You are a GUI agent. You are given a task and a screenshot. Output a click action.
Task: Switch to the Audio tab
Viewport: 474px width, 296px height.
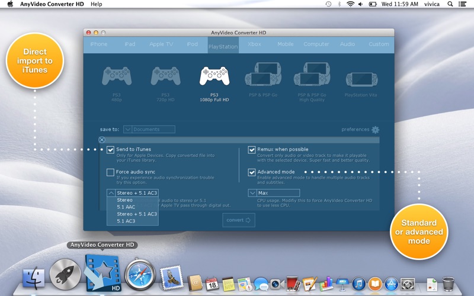click(347, 44)
